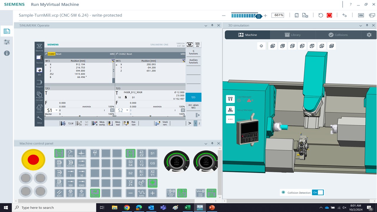Toggle the TCS coordinate system key
This screenshot has width=377, height=212.
141,183
